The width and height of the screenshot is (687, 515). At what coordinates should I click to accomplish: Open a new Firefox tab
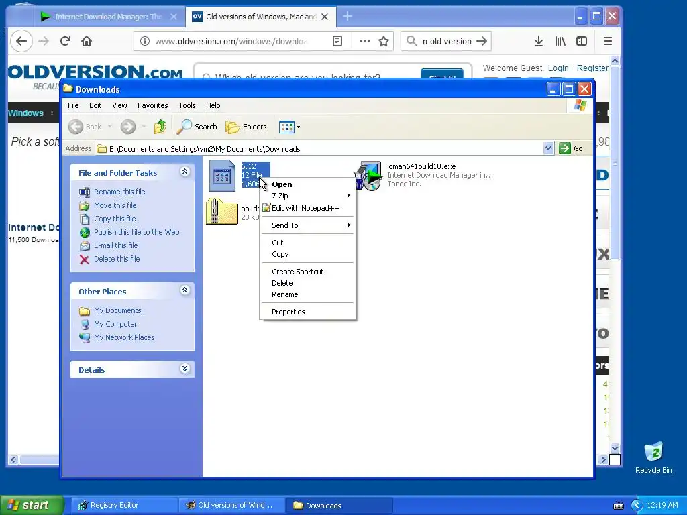click(348, 17)
